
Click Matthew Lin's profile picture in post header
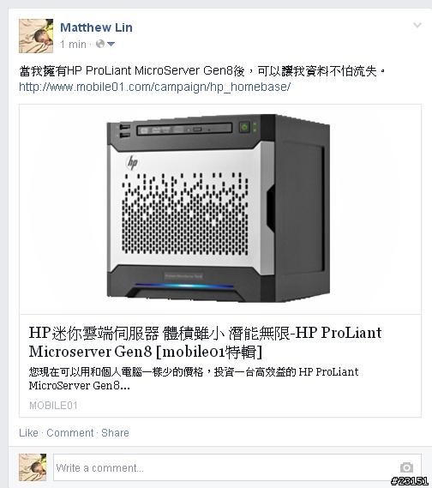36,36
